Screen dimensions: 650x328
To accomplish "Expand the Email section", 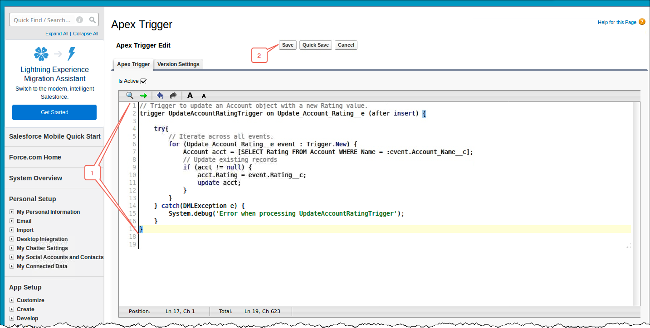I will (x=12, y=221).
